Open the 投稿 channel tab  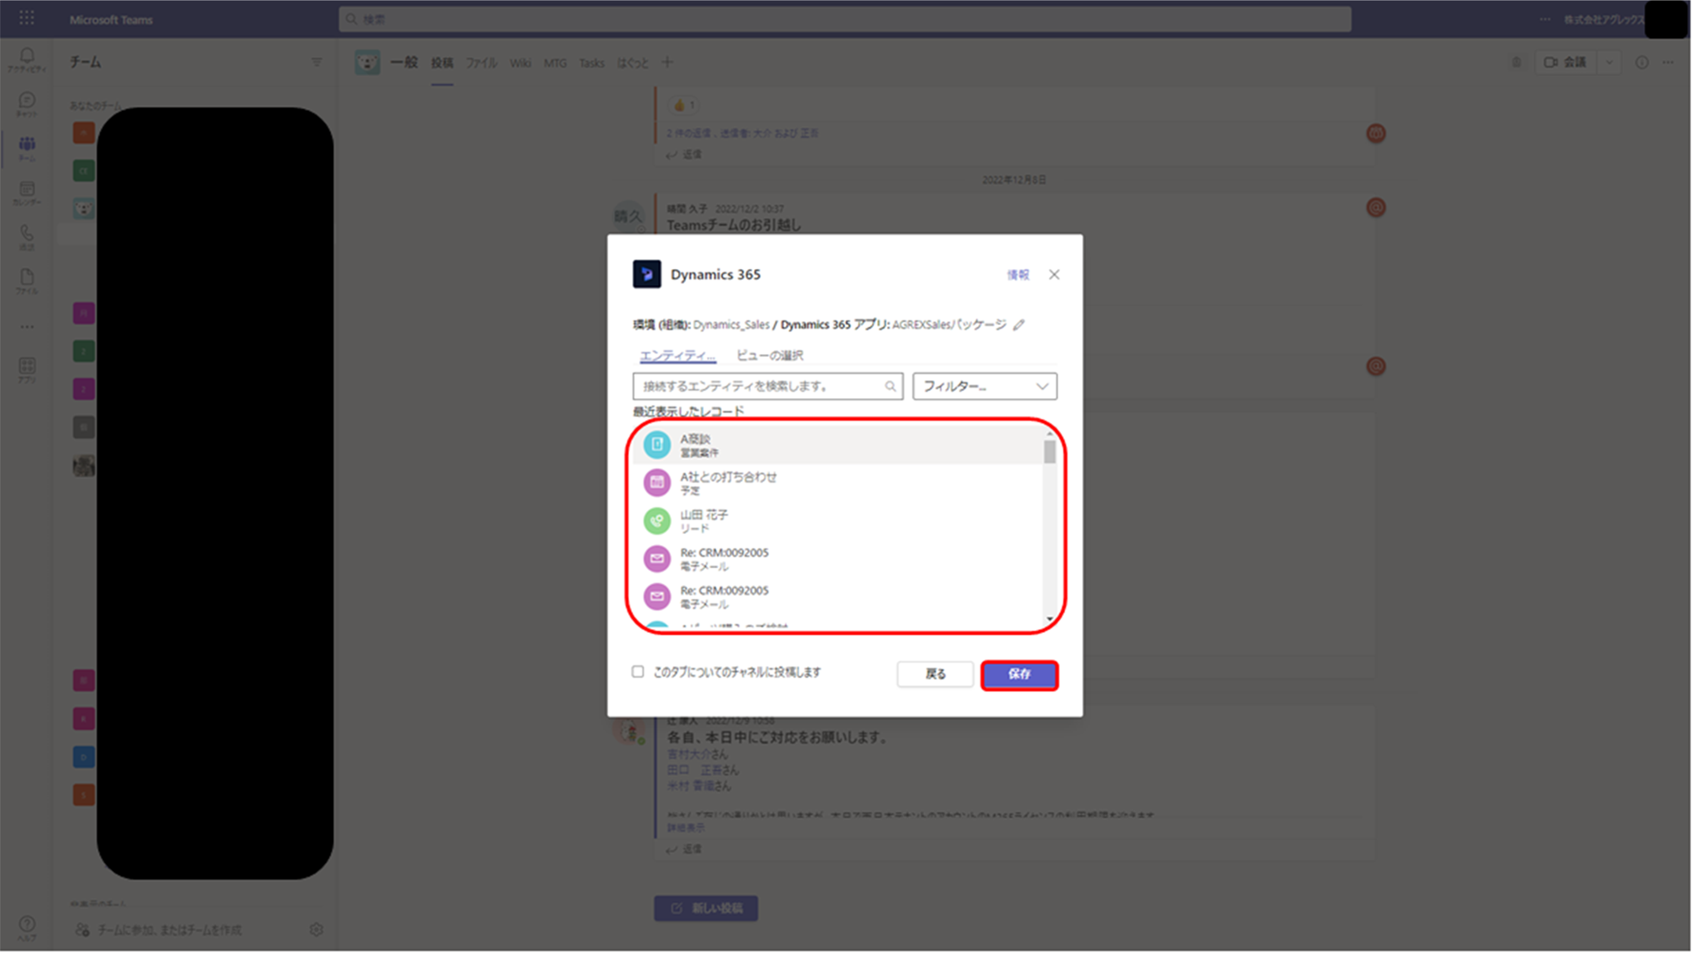click(442, 62)
